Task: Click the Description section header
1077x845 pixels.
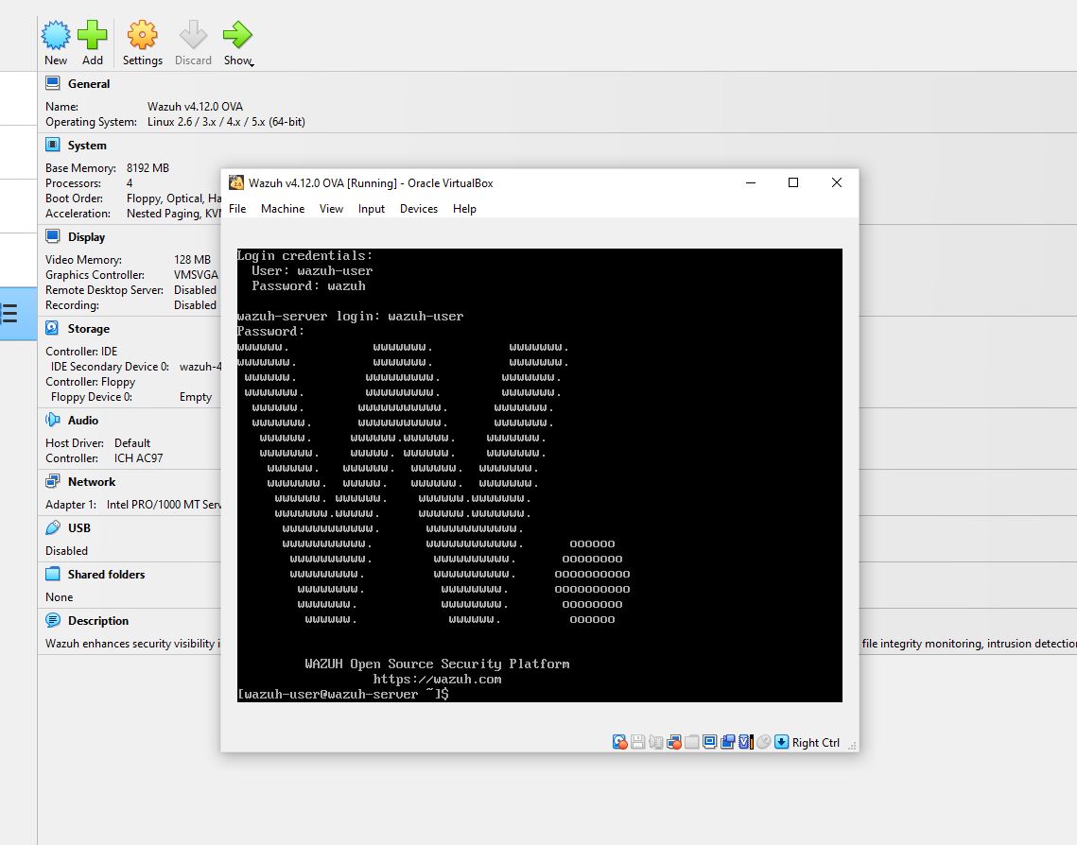Action: [x=97, y=621]
